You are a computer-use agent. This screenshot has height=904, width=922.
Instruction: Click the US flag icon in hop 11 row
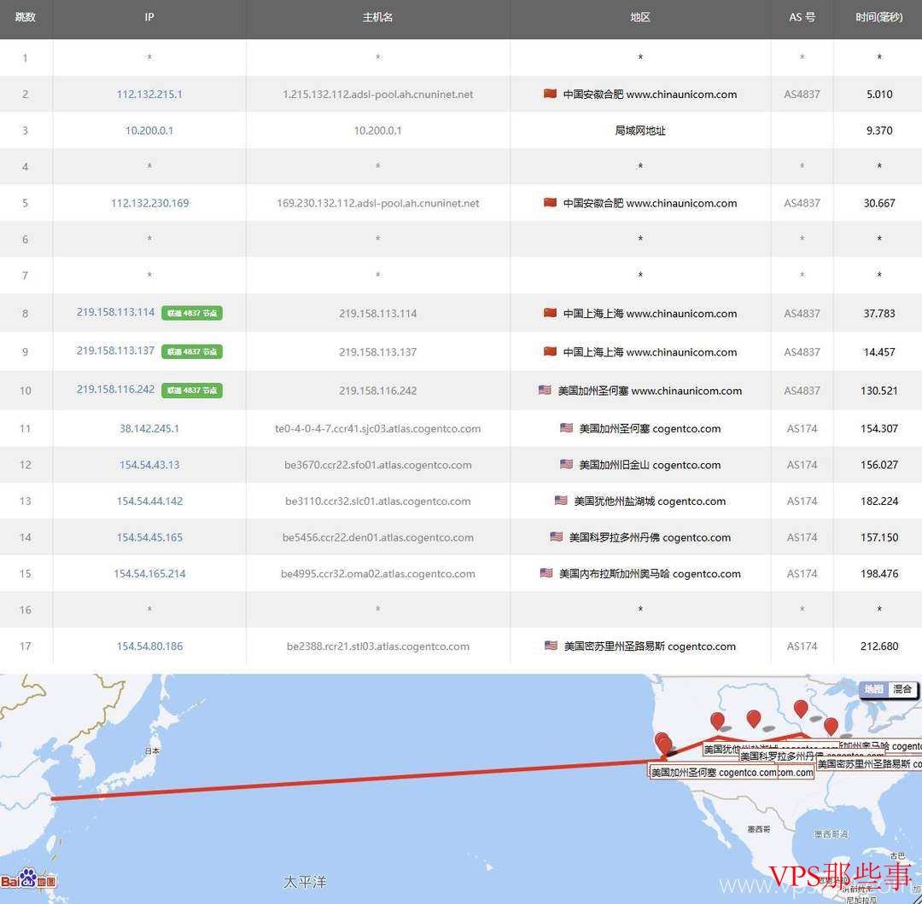(566, 427)
